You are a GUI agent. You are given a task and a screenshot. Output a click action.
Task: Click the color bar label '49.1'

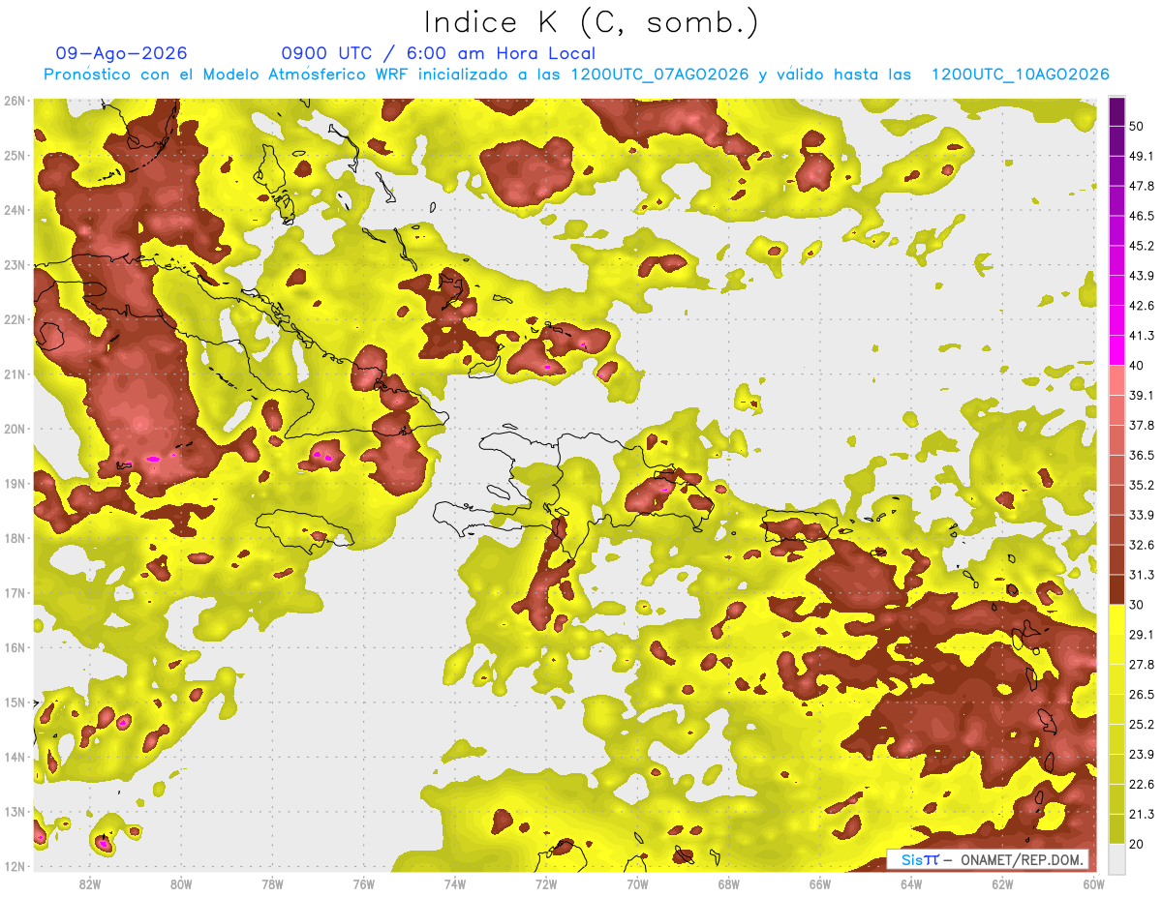1141,156
